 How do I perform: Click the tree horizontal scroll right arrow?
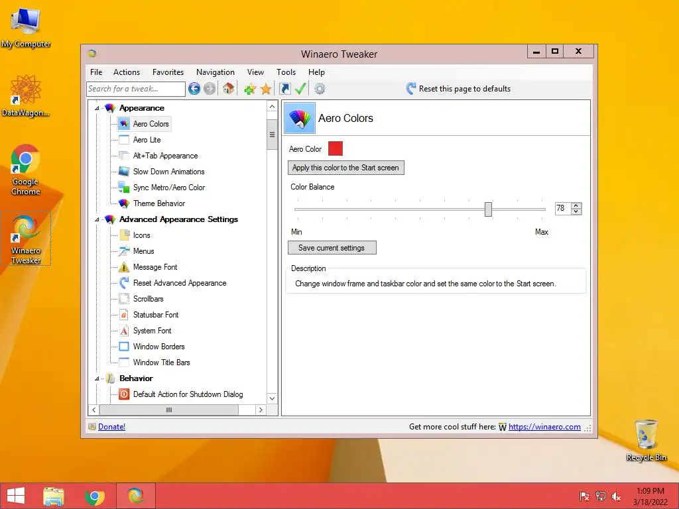point(260,410)
